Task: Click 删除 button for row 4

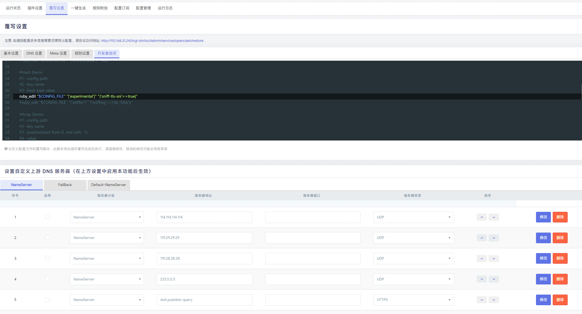Action: [x=560, y=279]
